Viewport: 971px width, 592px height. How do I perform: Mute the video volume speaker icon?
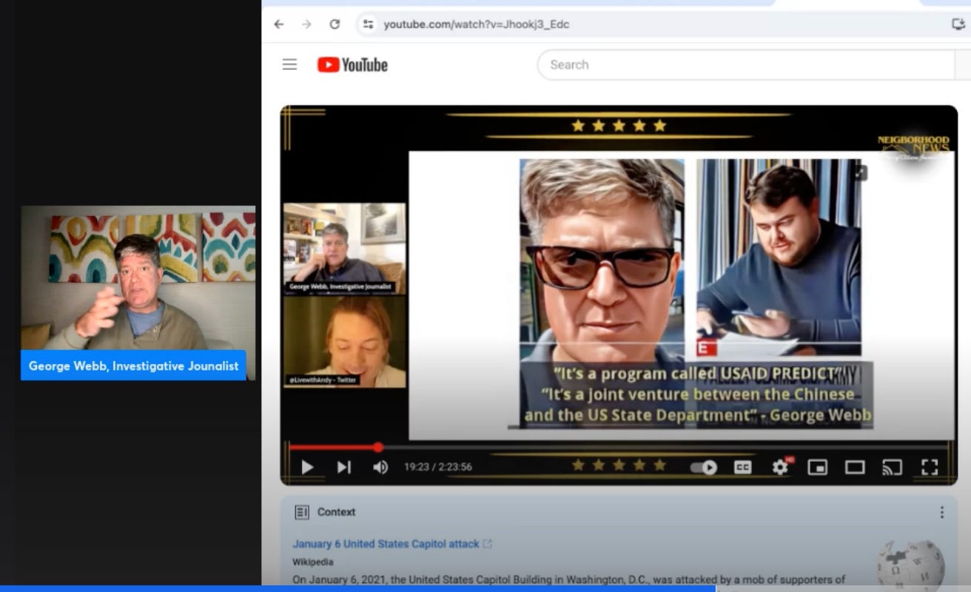[x=380, y=467]
